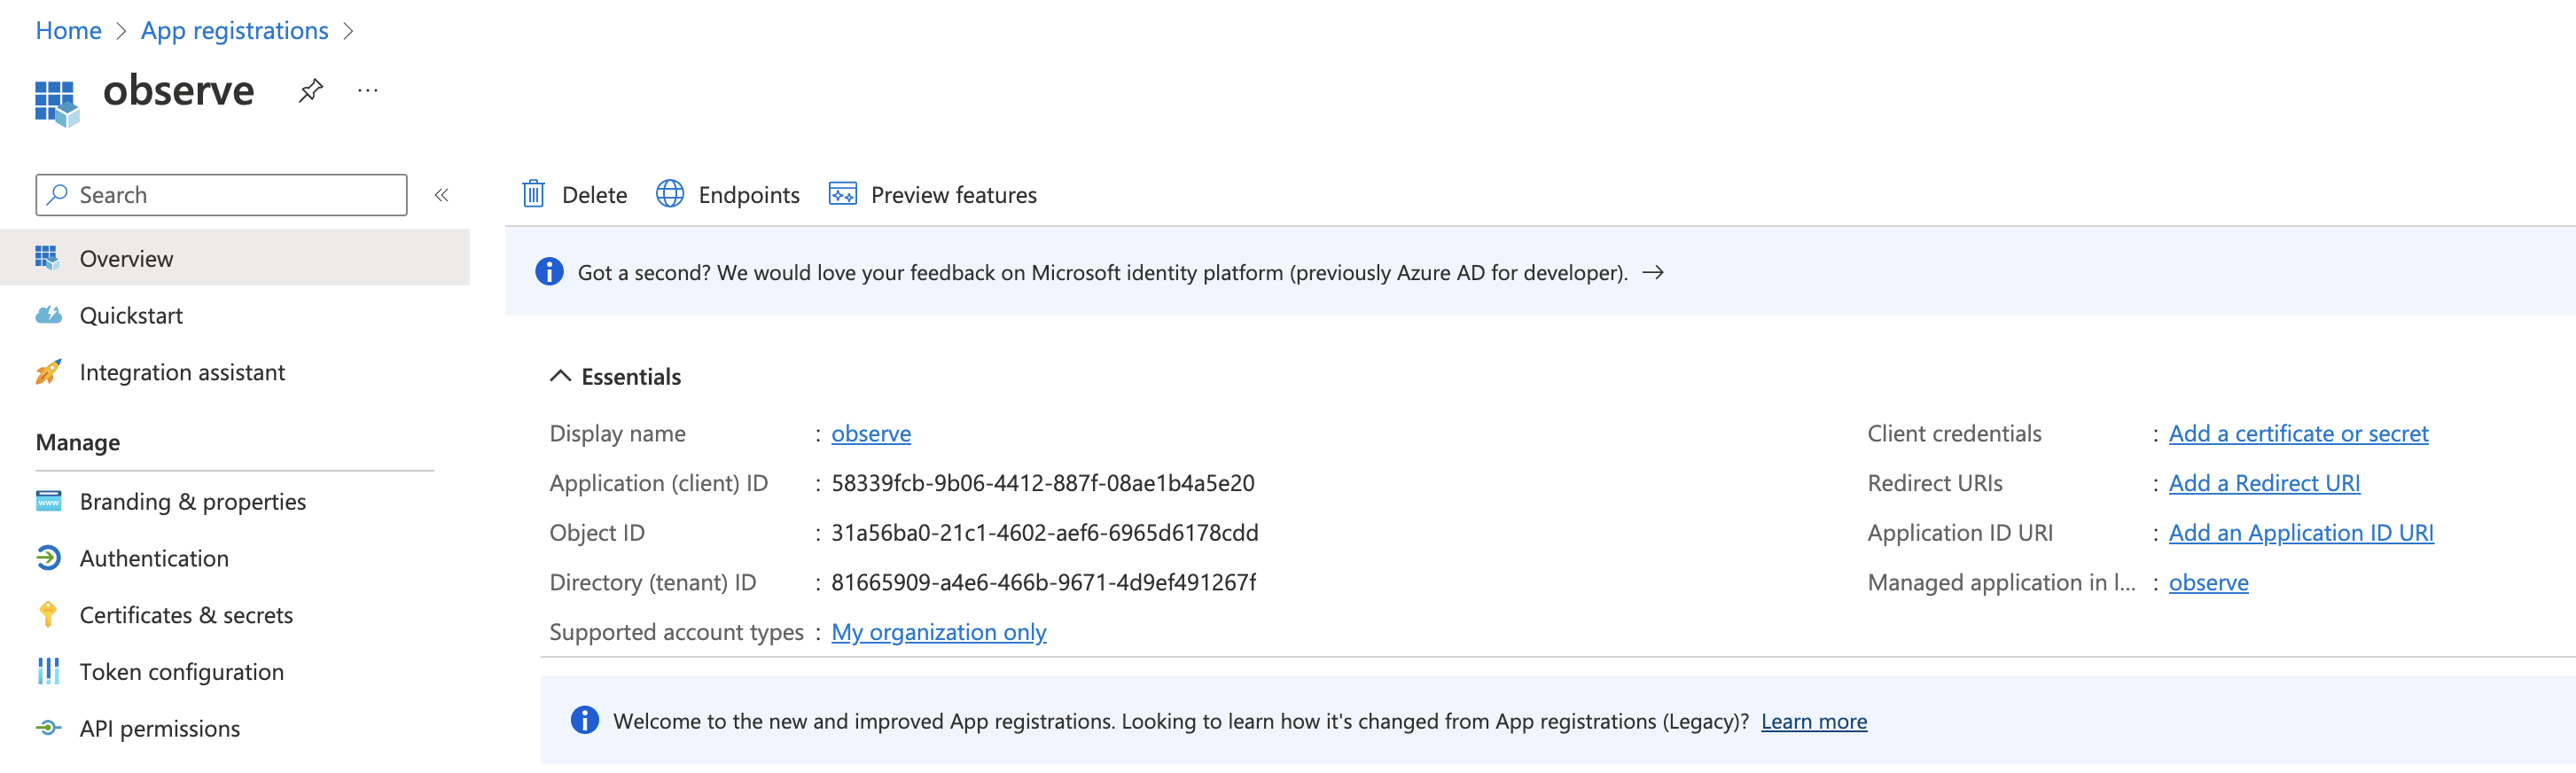The width and height of the screenshot is (2576, 773).
Task: Click the observe app registration grid icon
Action: [57, 103]
